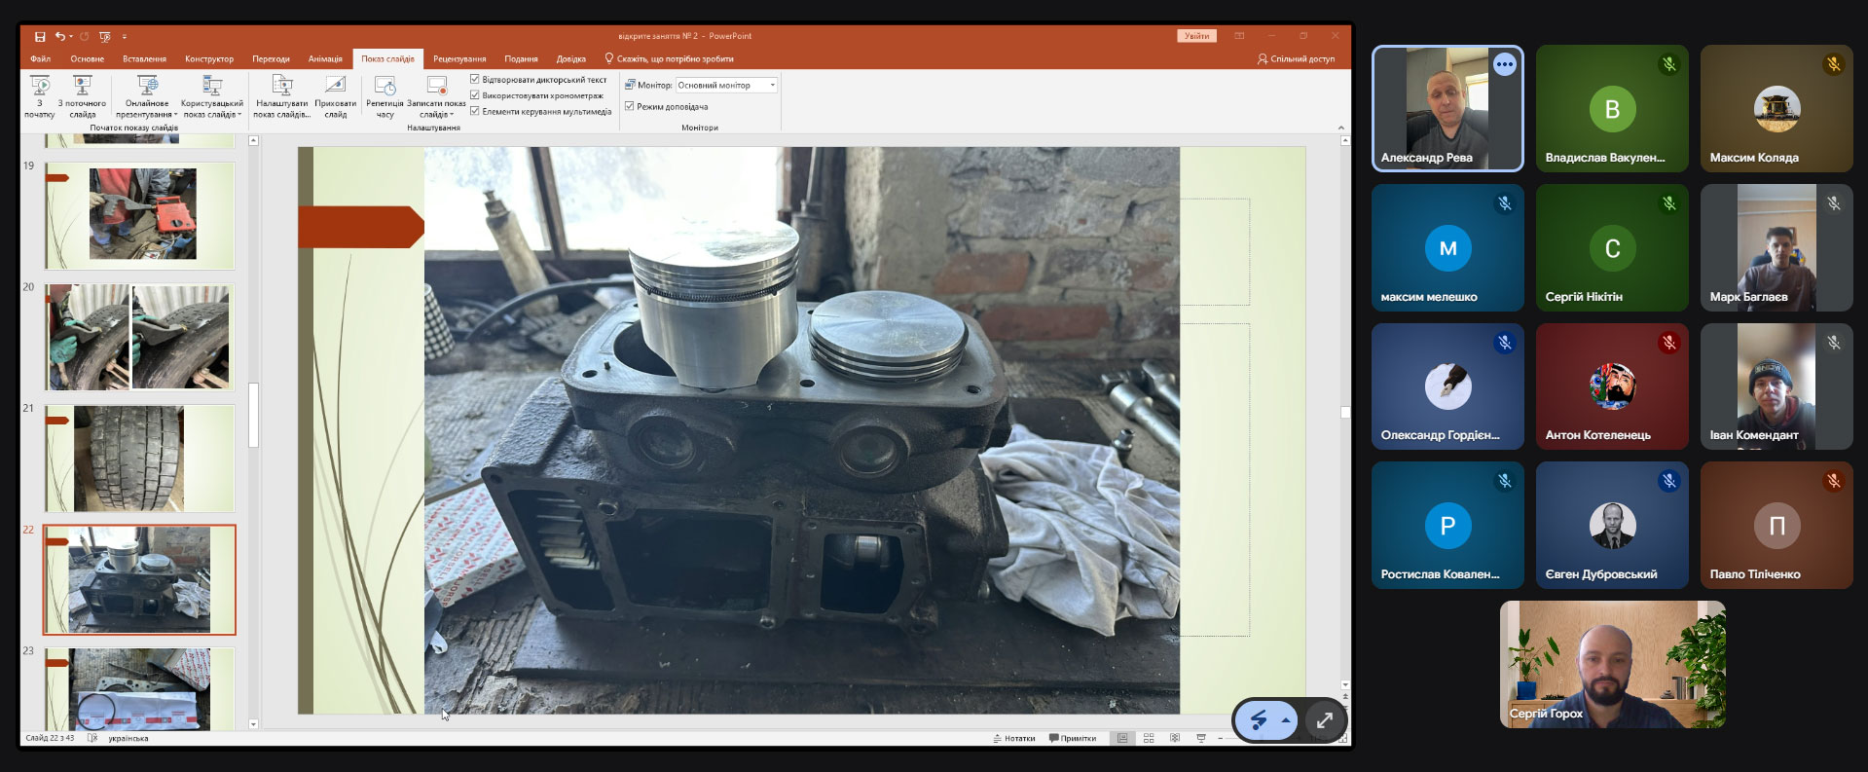
Task: Click Спільний доступ share button
Action: [x=1296, y=59]
